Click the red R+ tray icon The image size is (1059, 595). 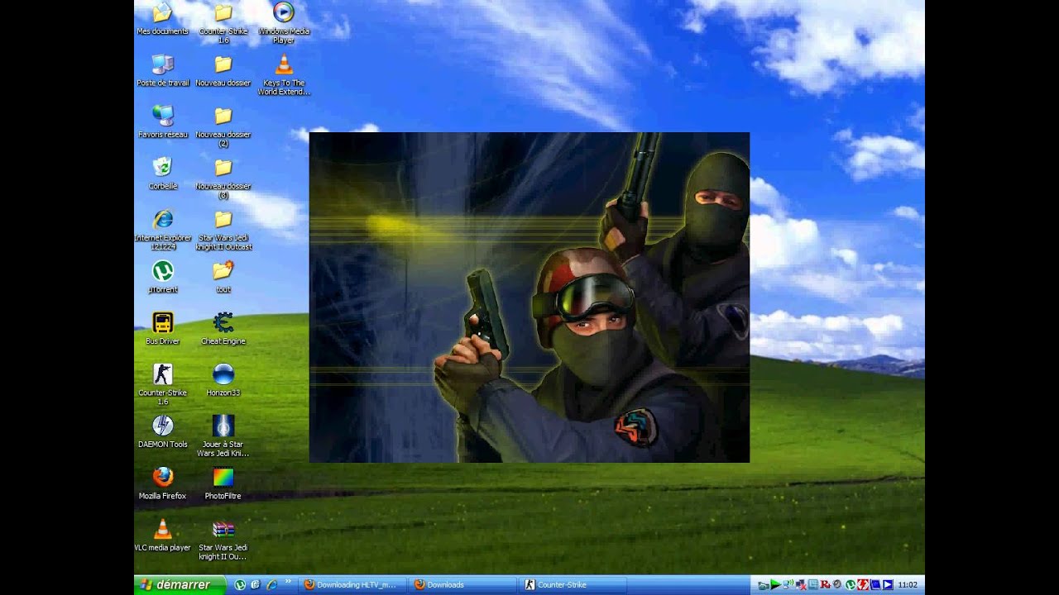826,584
